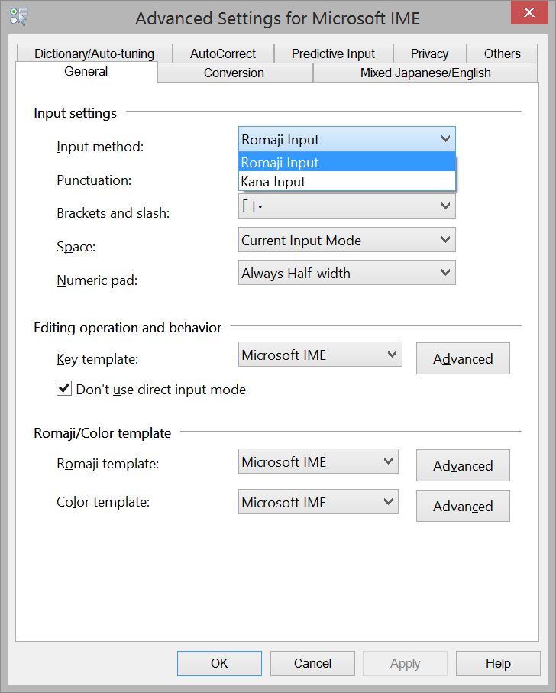Open the AutoCorrect tab
The height and width of the screenshot is (693, 556).
[223, 53]
